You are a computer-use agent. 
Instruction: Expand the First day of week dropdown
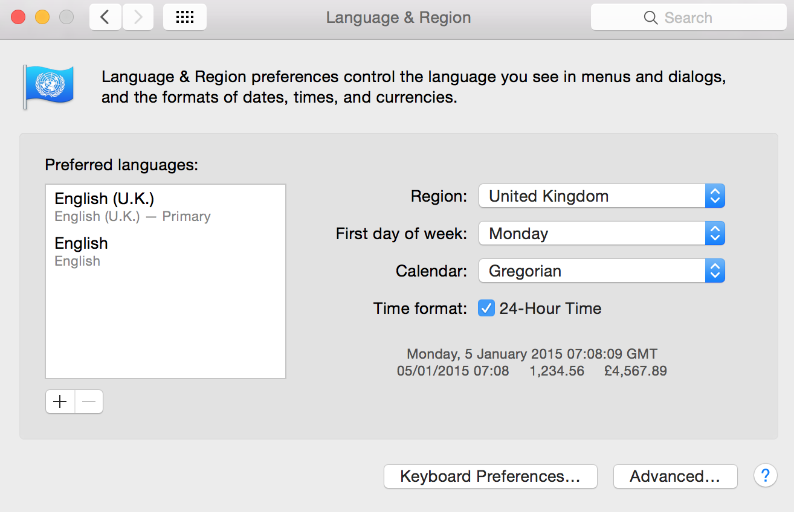(601, 234)
